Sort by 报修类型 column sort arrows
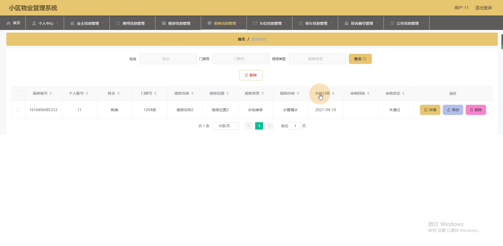 (x=263, y=93)
